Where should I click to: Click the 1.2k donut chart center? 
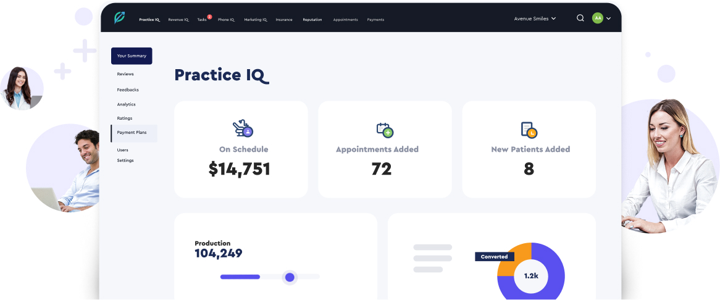(x=531, y=277)
